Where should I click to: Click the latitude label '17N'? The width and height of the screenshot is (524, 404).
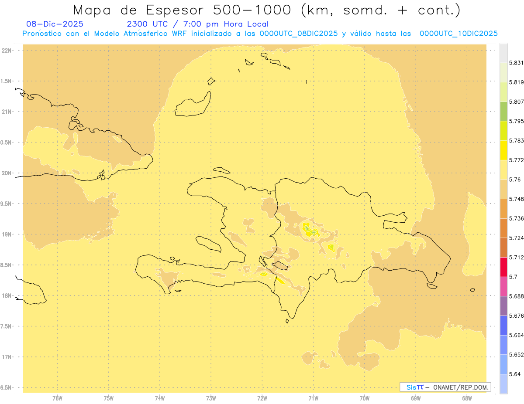click(6, 357)
